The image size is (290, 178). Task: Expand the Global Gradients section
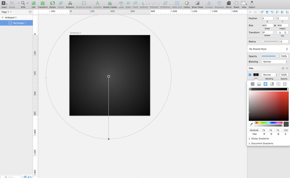tap(249, 139)
